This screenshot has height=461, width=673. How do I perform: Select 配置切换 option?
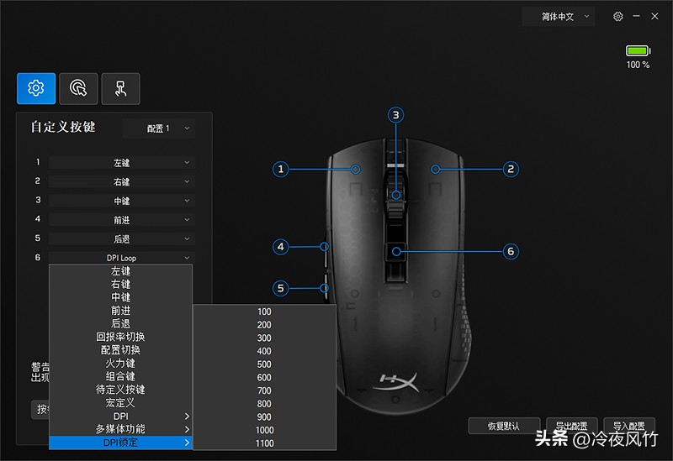tap(120, 350)
